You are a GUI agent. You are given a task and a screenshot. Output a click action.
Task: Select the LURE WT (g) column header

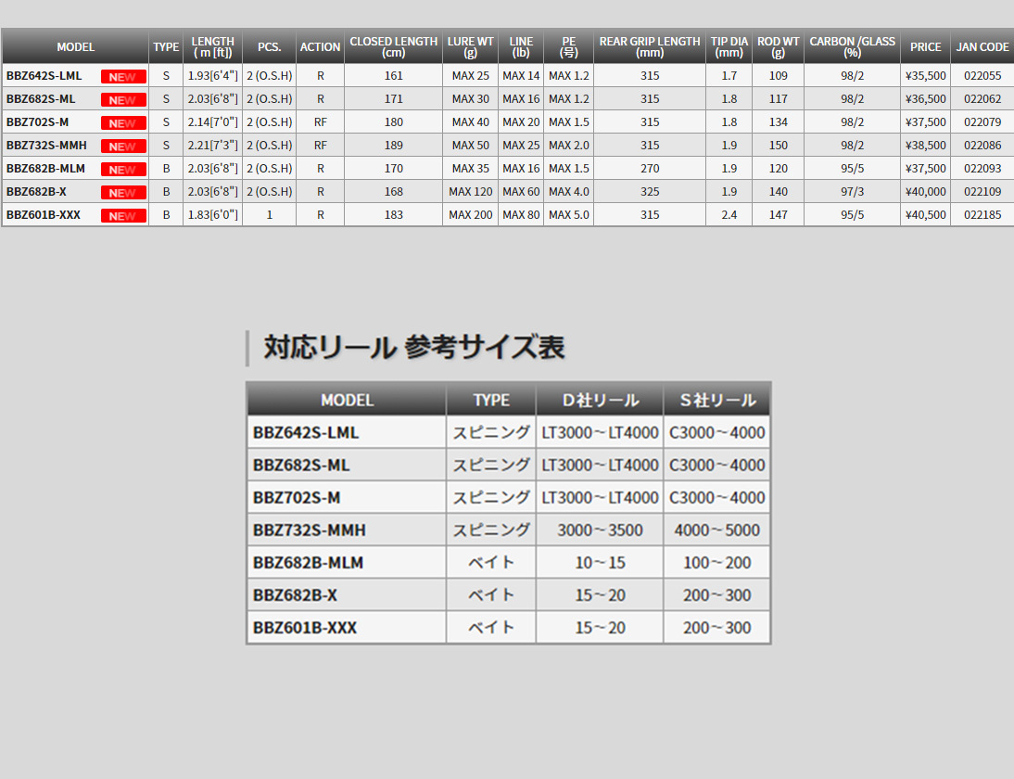coord(470,46)
